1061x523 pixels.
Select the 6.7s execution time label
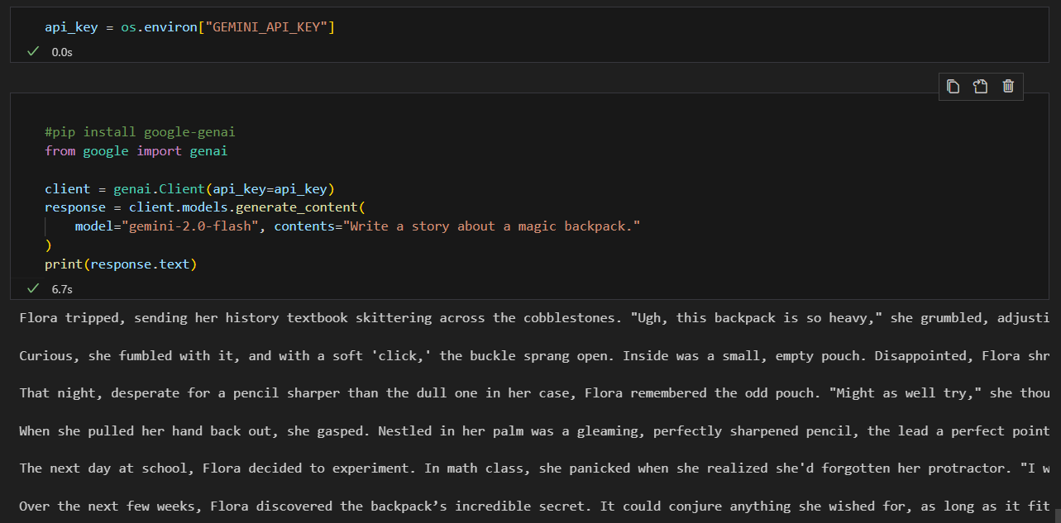tap(61, 288)
